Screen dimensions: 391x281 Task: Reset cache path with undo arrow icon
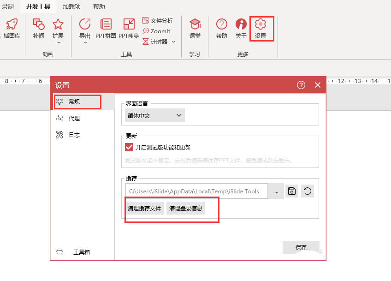[308, 191]
